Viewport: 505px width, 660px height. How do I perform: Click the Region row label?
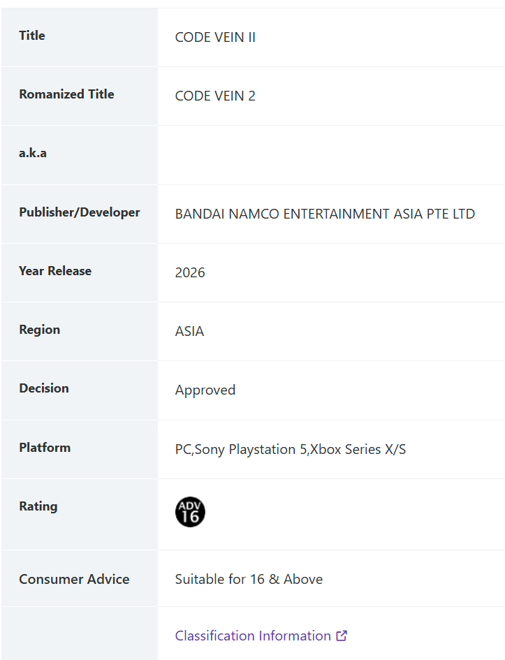coord(40,330)
